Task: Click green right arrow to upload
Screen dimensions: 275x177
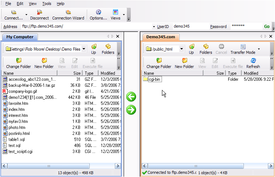Action: 131,110
